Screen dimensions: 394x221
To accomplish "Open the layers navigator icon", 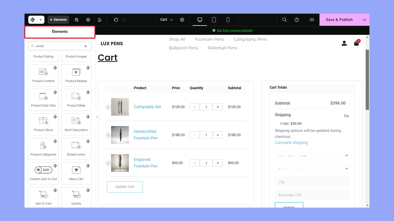I will (x=88, y=19).
